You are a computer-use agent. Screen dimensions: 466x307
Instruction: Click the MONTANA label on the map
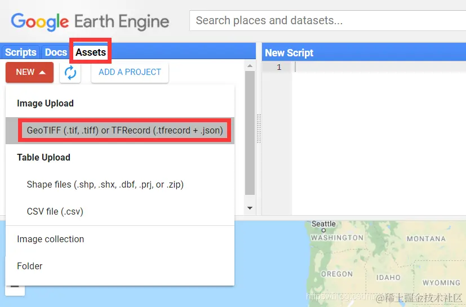426,239
